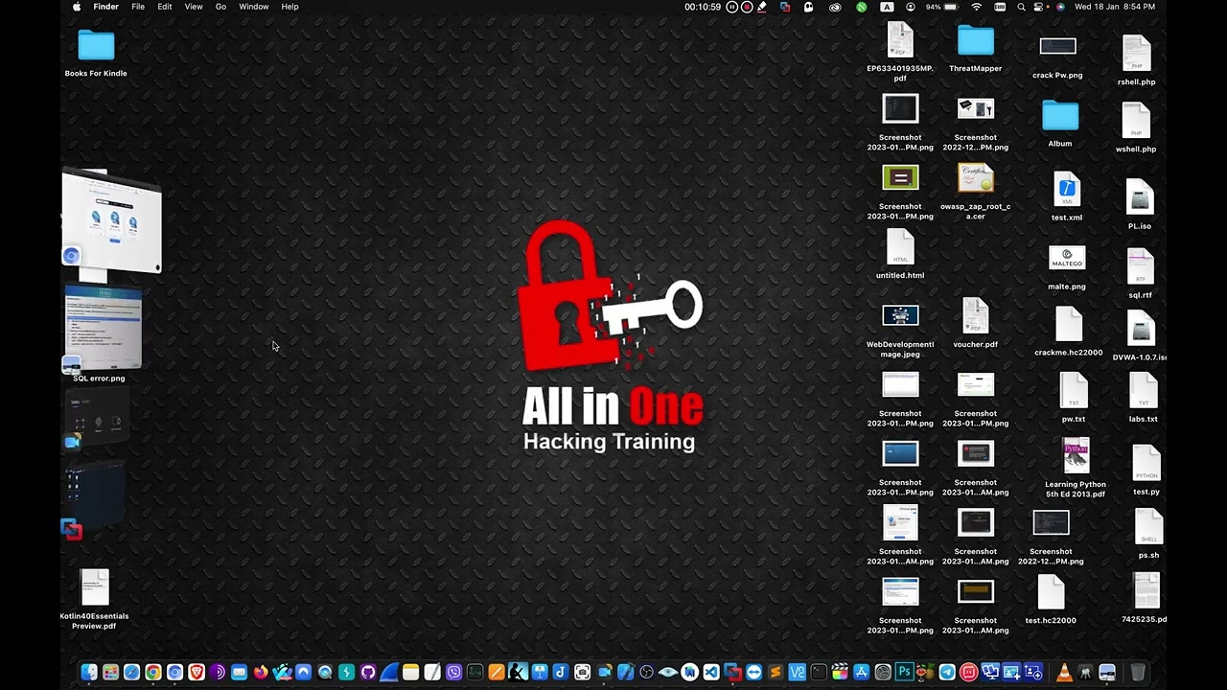Viewport: 1227px width, 690px height.
Task: Open the App Store in the Dock
Action: click(x=861, y=673)
